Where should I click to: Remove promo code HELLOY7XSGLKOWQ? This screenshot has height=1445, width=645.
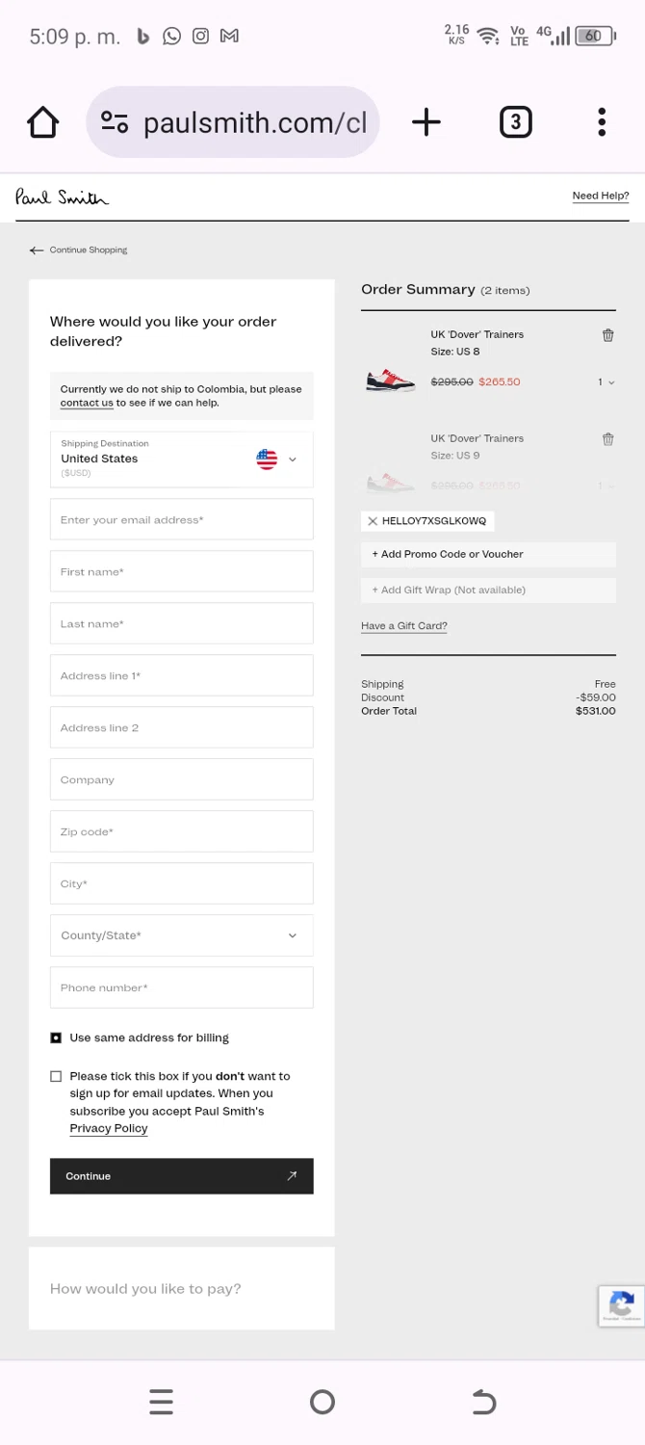373,521
